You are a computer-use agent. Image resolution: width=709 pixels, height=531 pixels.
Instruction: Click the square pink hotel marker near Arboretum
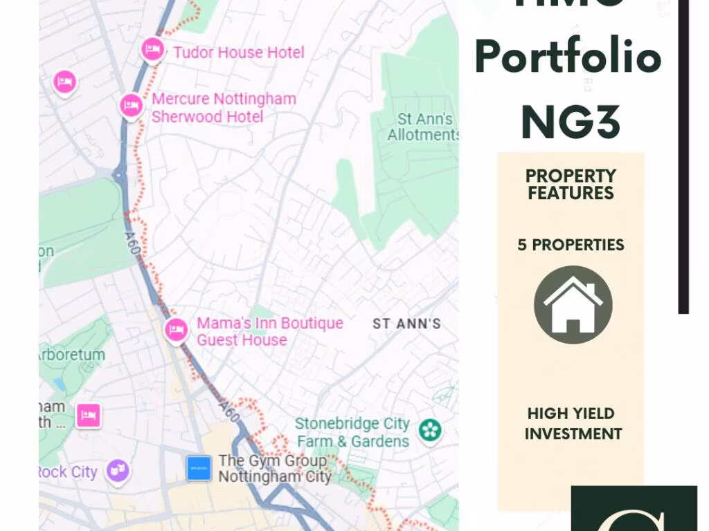89,416
